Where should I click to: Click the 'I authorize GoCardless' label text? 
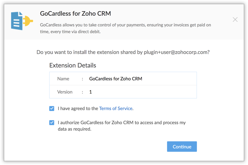click(122, 123)
